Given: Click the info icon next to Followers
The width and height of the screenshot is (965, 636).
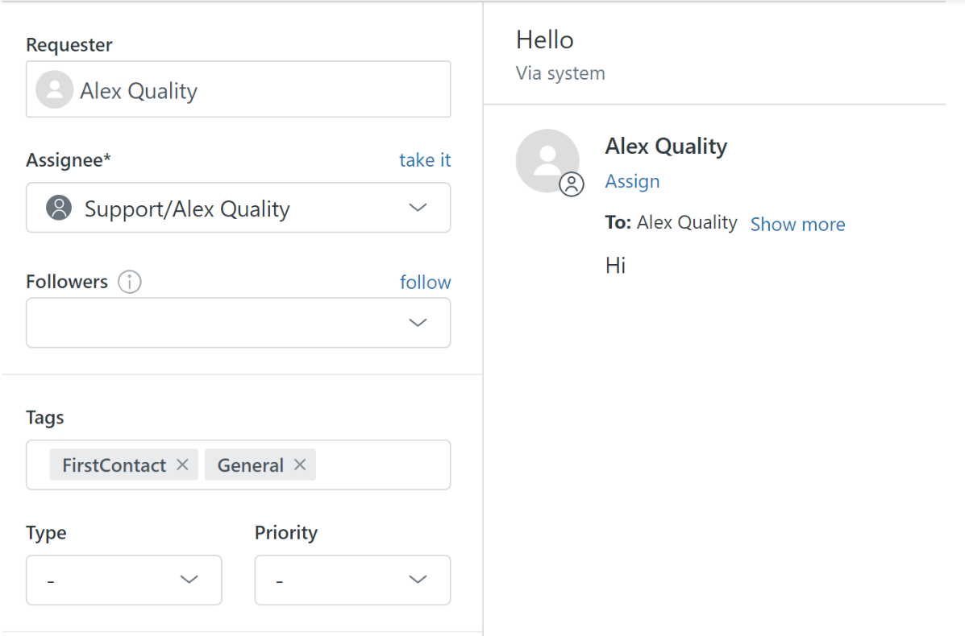Looking at the screenshot, I should [x=130, y=282].
